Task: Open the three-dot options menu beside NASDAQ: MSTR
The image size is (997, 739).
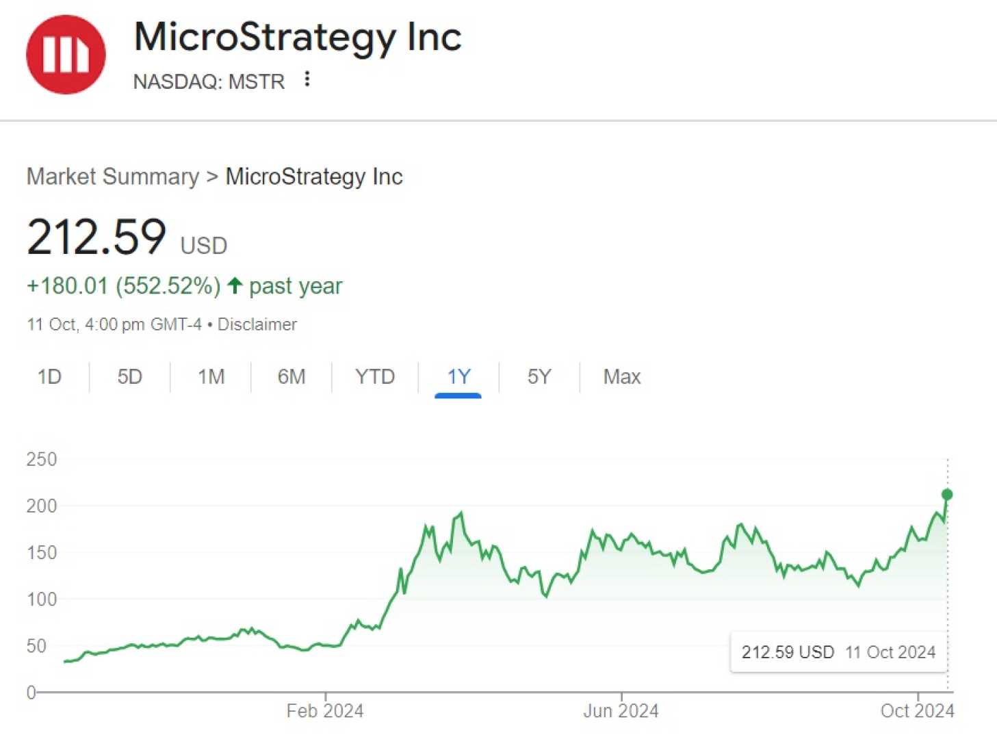Action: tap(307, 80)
